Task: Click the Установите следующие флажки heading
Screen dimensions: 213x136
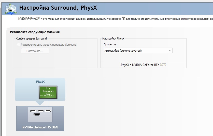Action: 35,32
